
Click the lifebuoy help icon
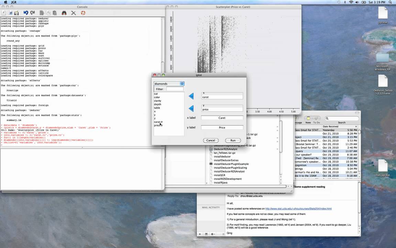(x=83, y=13)
